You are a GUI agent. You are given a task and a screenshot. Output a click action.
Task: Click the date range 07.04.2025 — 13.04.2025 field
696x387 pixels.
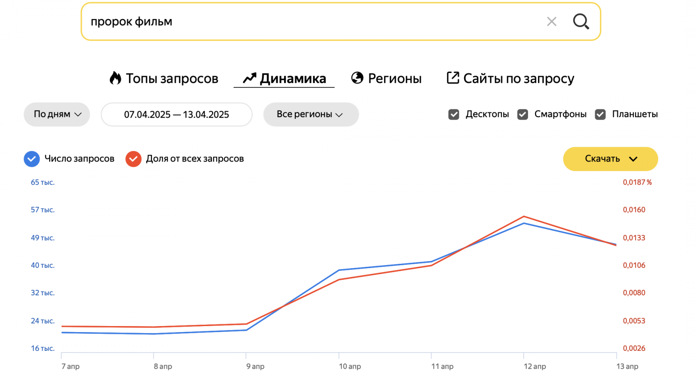pos(177,114)
